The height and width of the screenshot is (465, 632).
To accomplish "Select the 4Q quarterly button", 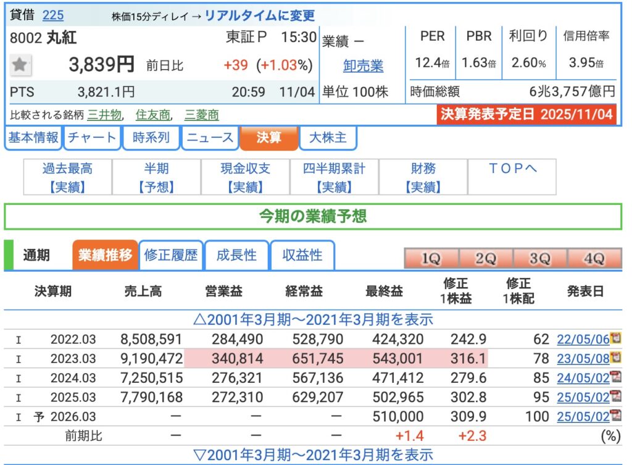I will pyautogui.click(x=594, y=259).
